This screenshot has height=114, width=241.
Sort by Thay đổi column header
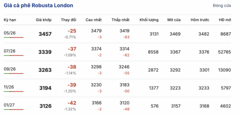(69, 20)
